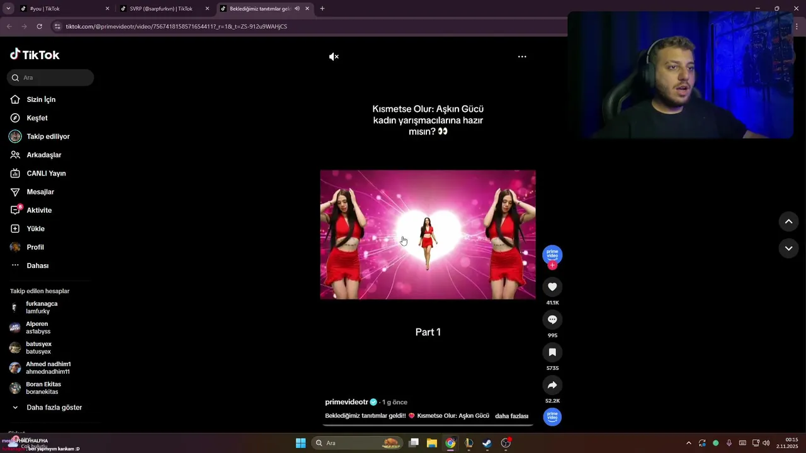Click the taskbar Ara search box
Screen dimensions: 806x453
[358, 443]
